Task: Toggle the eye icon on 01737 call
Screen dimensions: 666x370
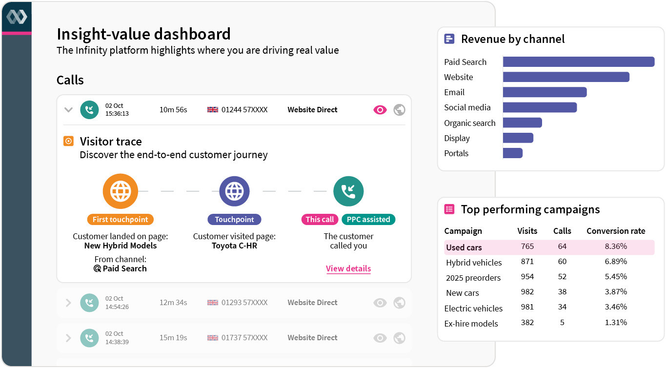Action: 380,338
